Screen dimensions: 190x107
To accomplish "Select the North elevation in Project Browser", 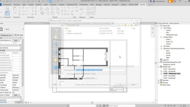I will 168,53.
